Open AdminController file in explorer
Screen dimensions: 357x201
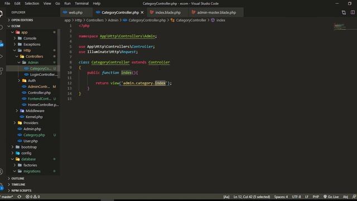point(38,87)
